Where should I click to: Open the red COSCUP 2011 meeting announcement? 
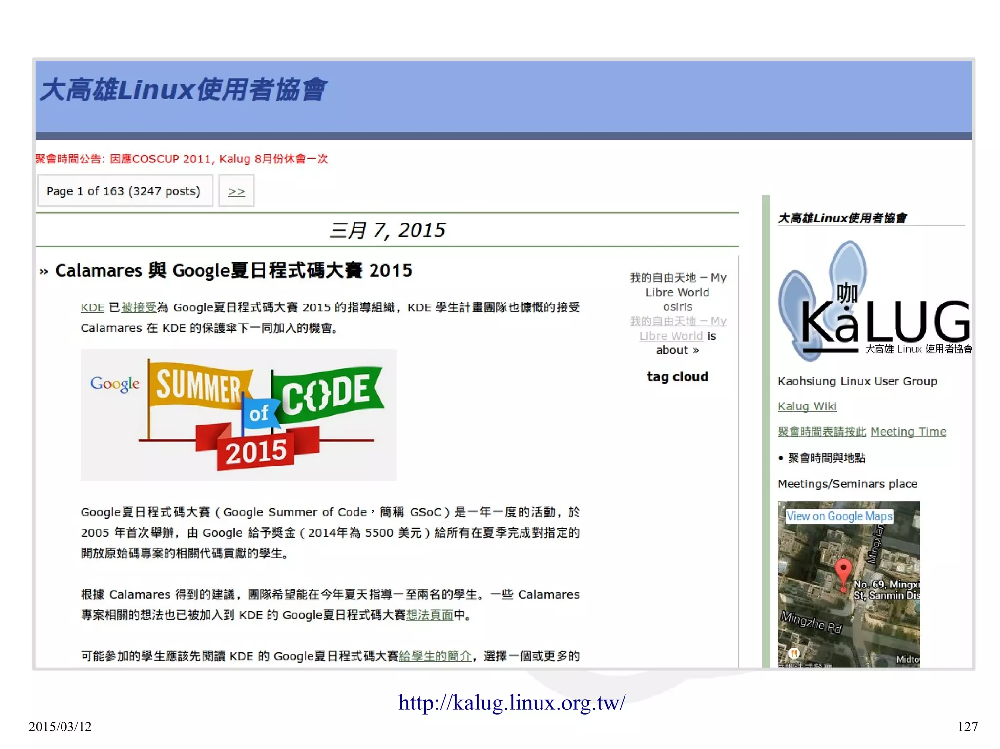(x=182, y=159)
